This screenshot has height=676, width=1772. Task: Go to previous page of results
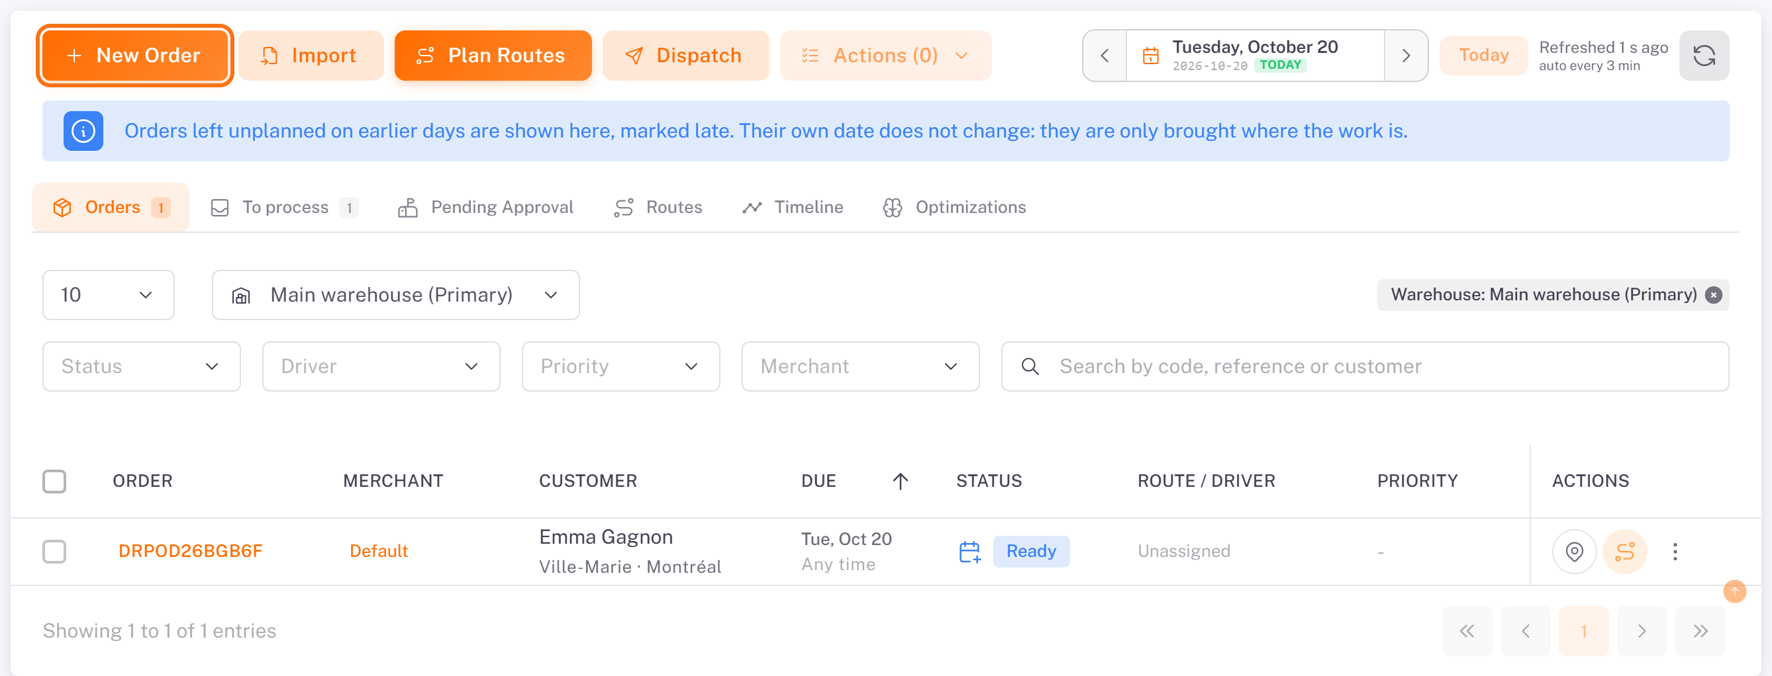[x=1525, y=630]
